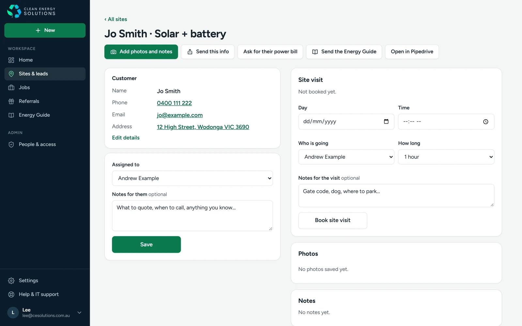Click the 12 High Street address link
Viewport: 522px width, 326px height.
[203, 127]
